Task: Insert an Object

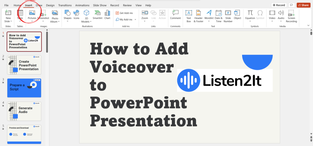Action: click(x=237, y=15)
